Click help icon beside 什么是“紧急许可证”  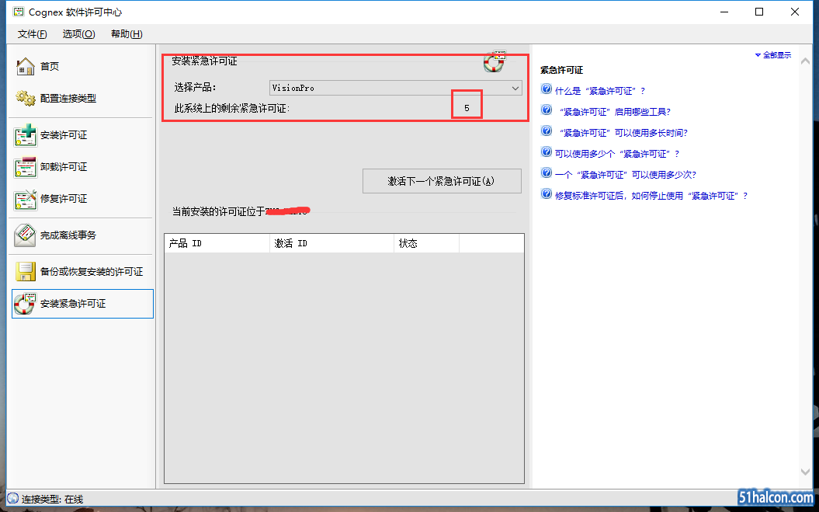tap(547, 89)
